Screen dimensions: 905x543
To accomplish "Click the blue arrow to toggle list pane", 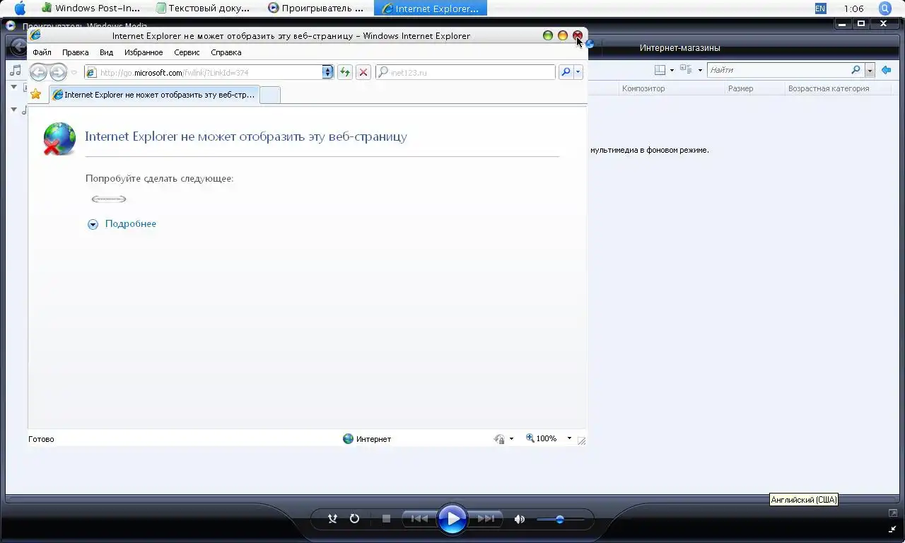I will tap(886, 70).
